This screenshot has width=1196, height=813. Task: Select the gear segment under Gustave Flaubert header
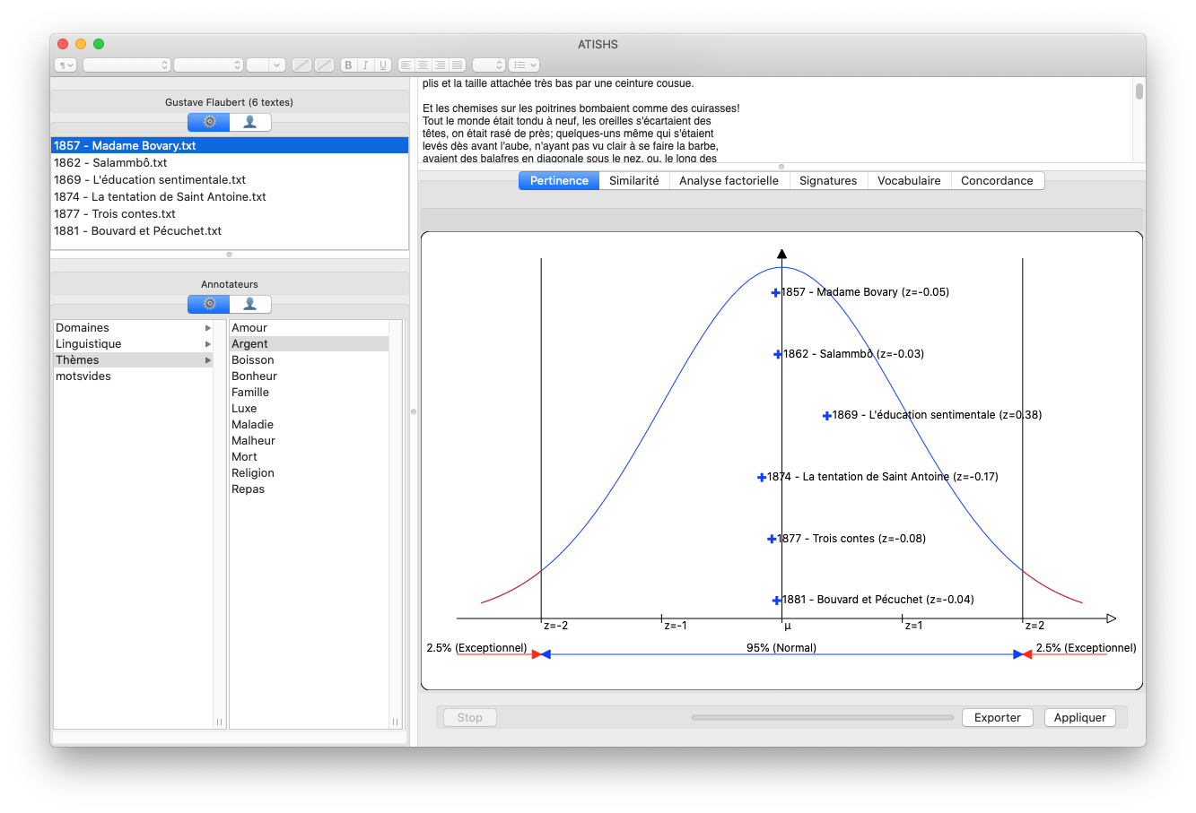click(x=209, y=122)
